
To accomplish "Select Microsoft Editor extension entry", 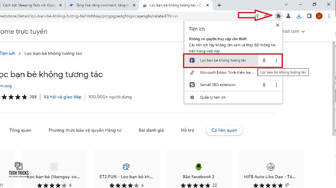I will tap(221, 72).
